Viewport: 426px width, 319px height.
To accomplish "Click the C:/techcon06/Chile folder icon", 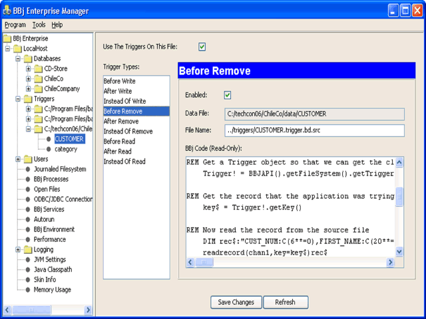I will (x=39, y=129).
